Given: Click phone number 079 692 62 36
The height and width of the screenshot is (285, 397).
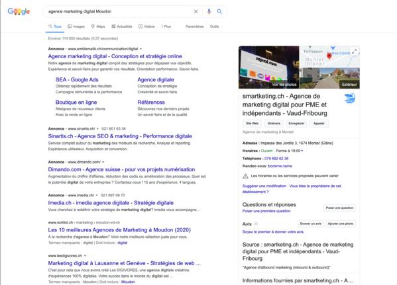Looking at the screenshot, I should [x=276, y=159].
